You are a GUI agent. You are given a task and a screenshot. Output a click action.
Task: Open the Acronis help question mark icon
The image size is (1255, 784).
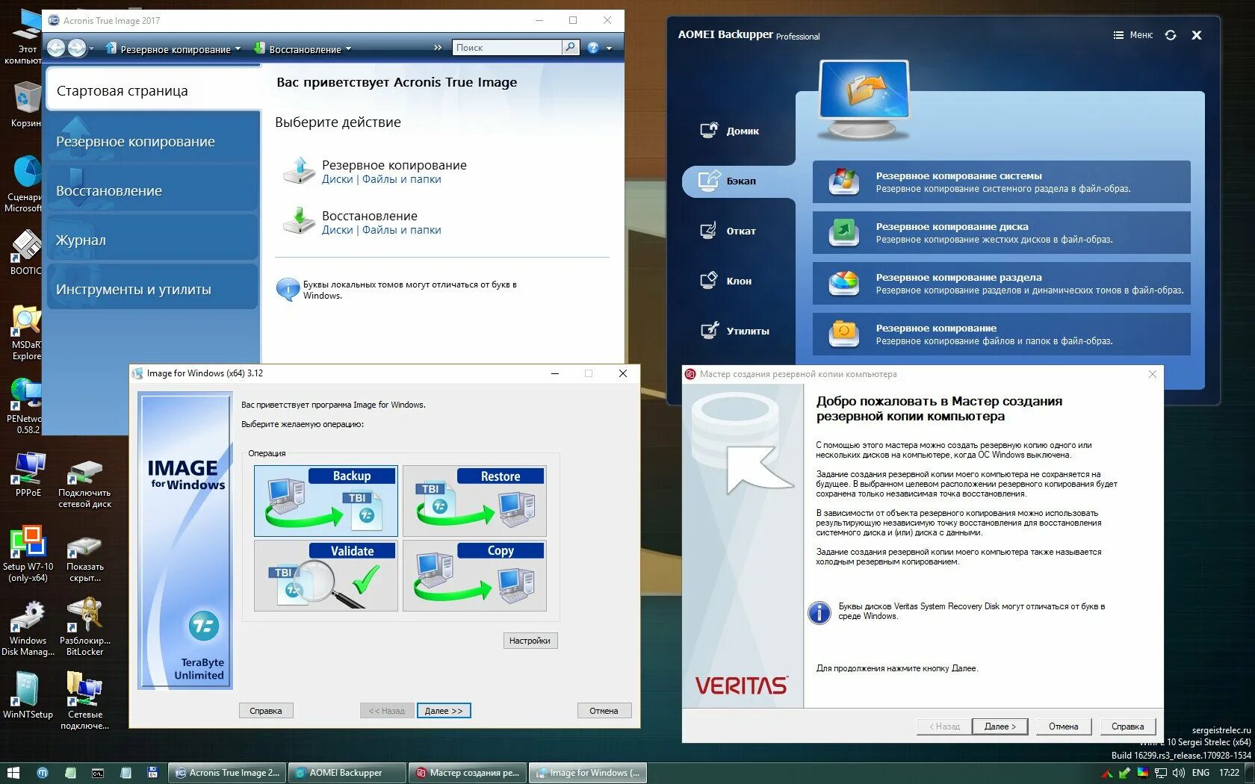593,48
